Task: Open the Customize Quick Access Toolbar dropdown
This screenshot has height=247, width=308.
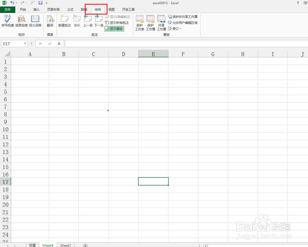Action: pos(47,3)
